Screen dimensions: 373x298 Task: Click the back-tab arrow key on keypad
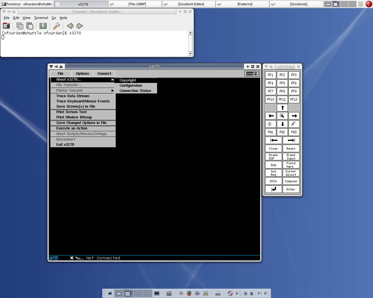274,140
